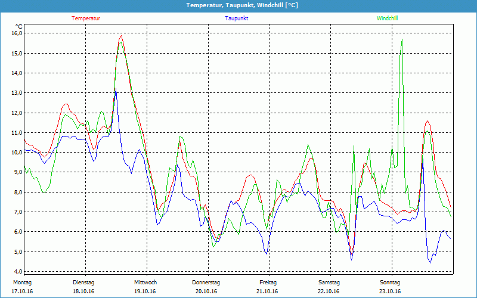This screenshot has width=477, height=298.
Task: Click the Dienstag day label
Action: [x=83, y=283]
